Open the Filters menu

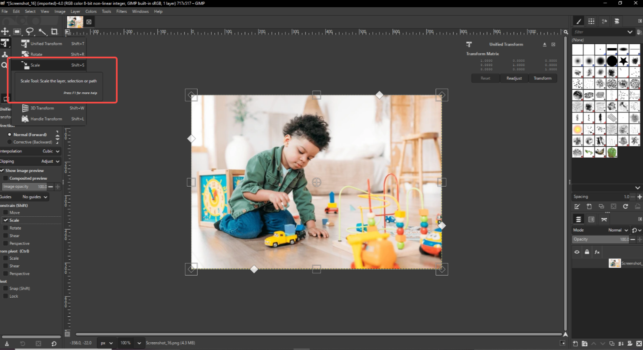click(x=121, y=11)
